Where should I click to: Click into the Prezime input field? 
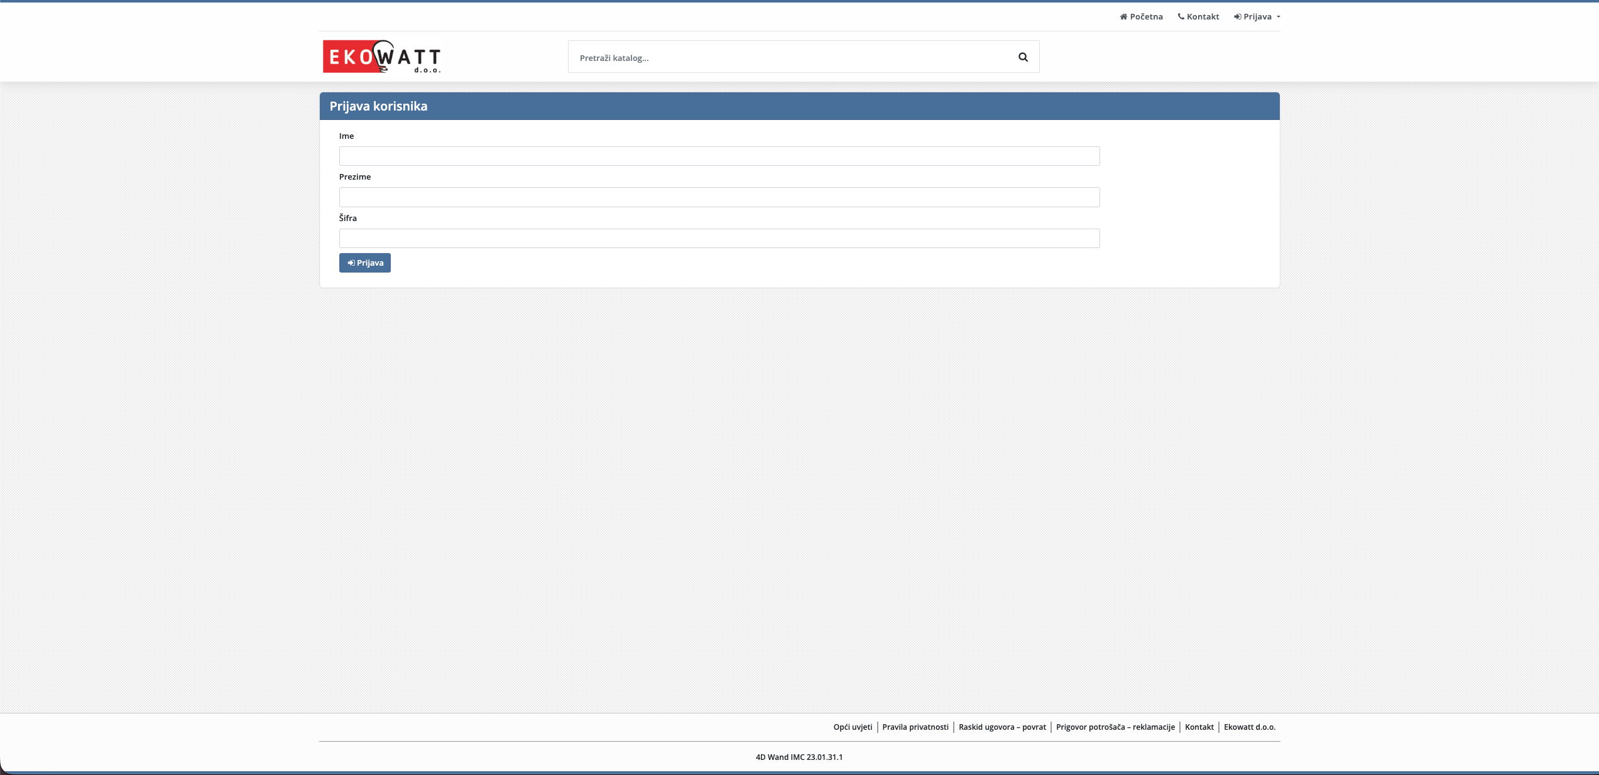point(719,197)
